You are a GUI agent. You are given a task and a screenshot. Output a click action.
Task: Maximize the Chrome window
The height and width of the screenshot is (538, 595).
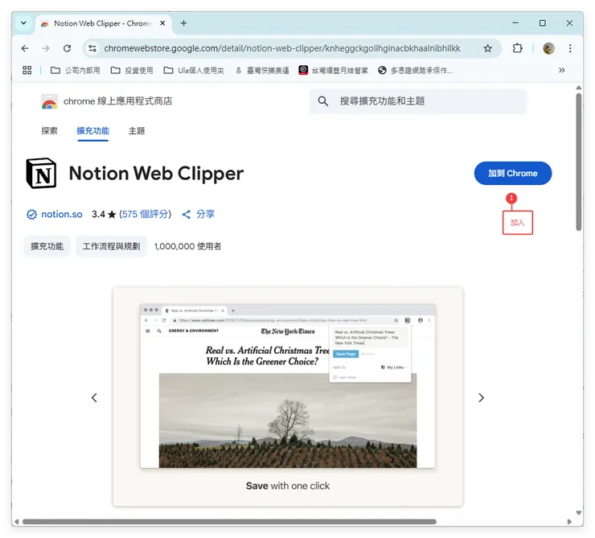(x=543, y=23)
